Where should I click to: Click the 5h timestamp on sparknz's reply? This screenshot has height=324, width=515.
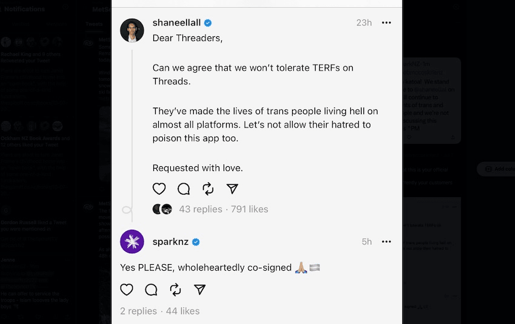pos(367,242)
